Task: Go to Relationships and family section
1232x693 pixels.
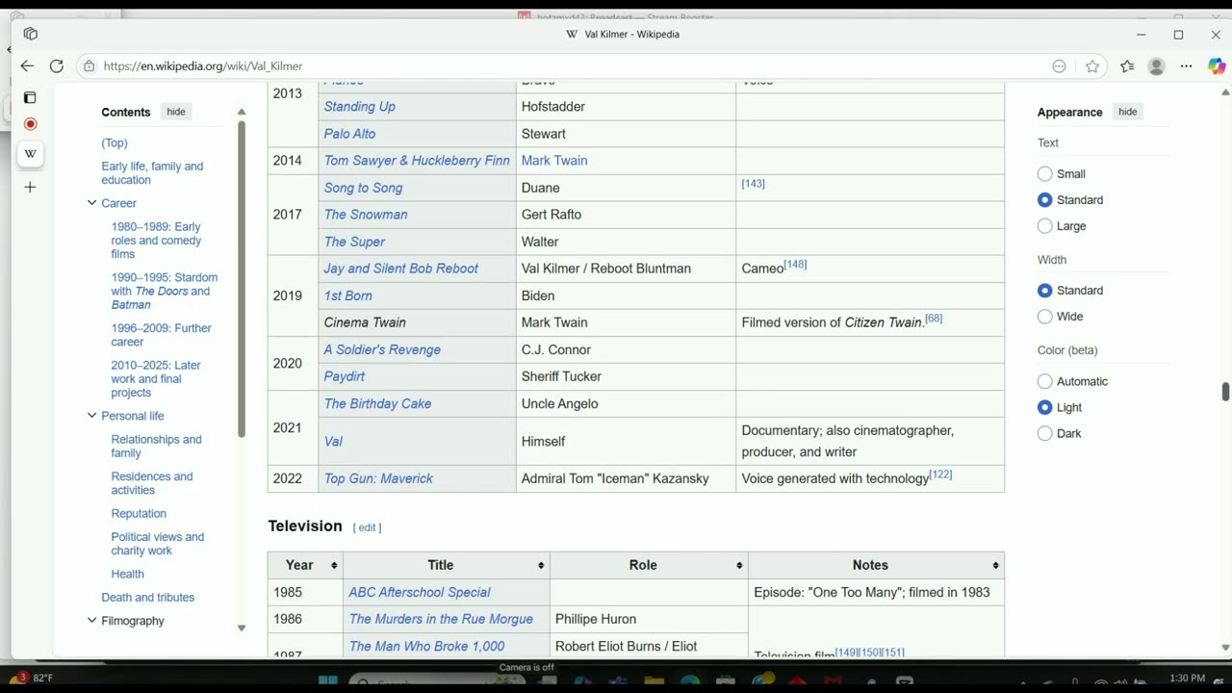Action: click(156, 447)
